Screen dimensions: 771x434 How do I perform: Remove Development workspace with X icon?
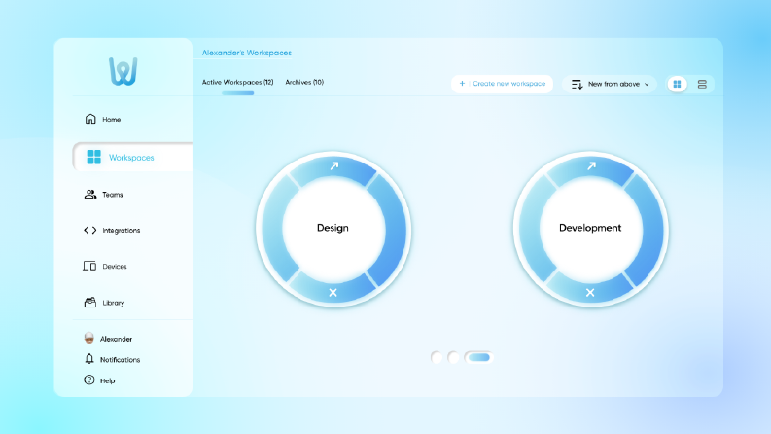point(590,293)
